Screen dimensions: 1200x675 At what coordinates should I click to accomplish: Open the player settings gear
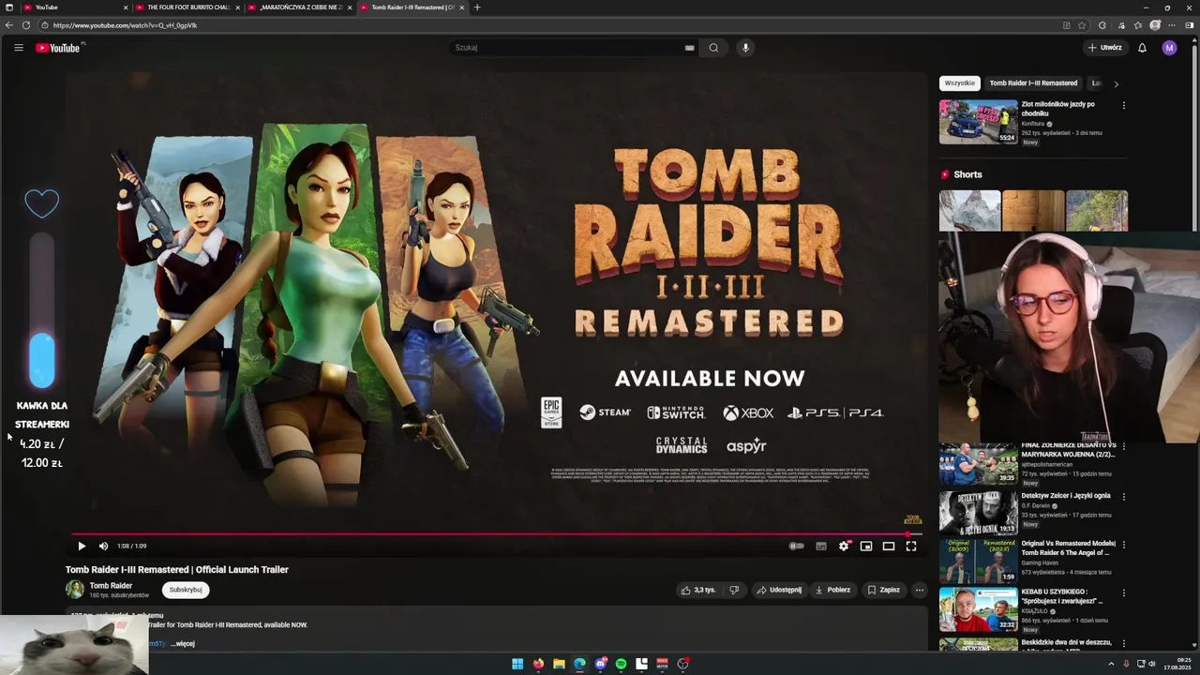click(844, 546)
